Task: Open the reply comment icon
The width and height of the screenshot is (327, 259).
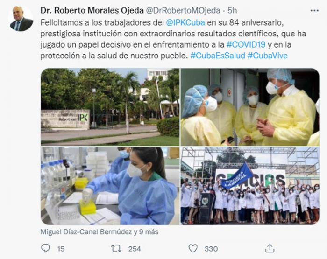Action: pos(45,248)
